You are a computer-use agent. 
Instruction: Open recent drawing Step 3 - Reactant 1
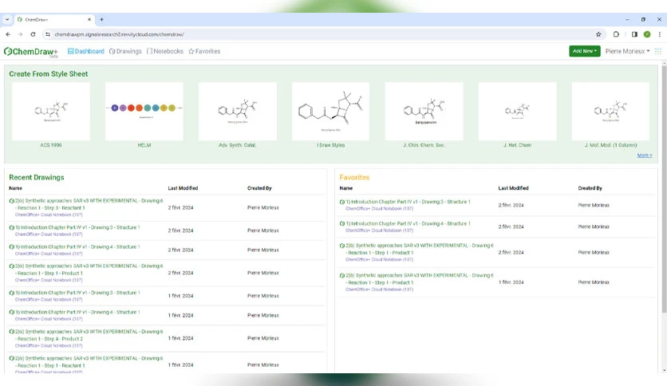click(x=89, y=204)
